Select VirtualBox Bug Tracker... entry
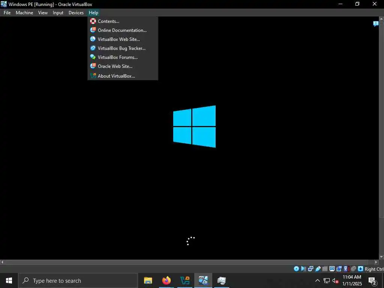Screen dimensions: 384x288 pyautogui.click(x=123, y=48)
